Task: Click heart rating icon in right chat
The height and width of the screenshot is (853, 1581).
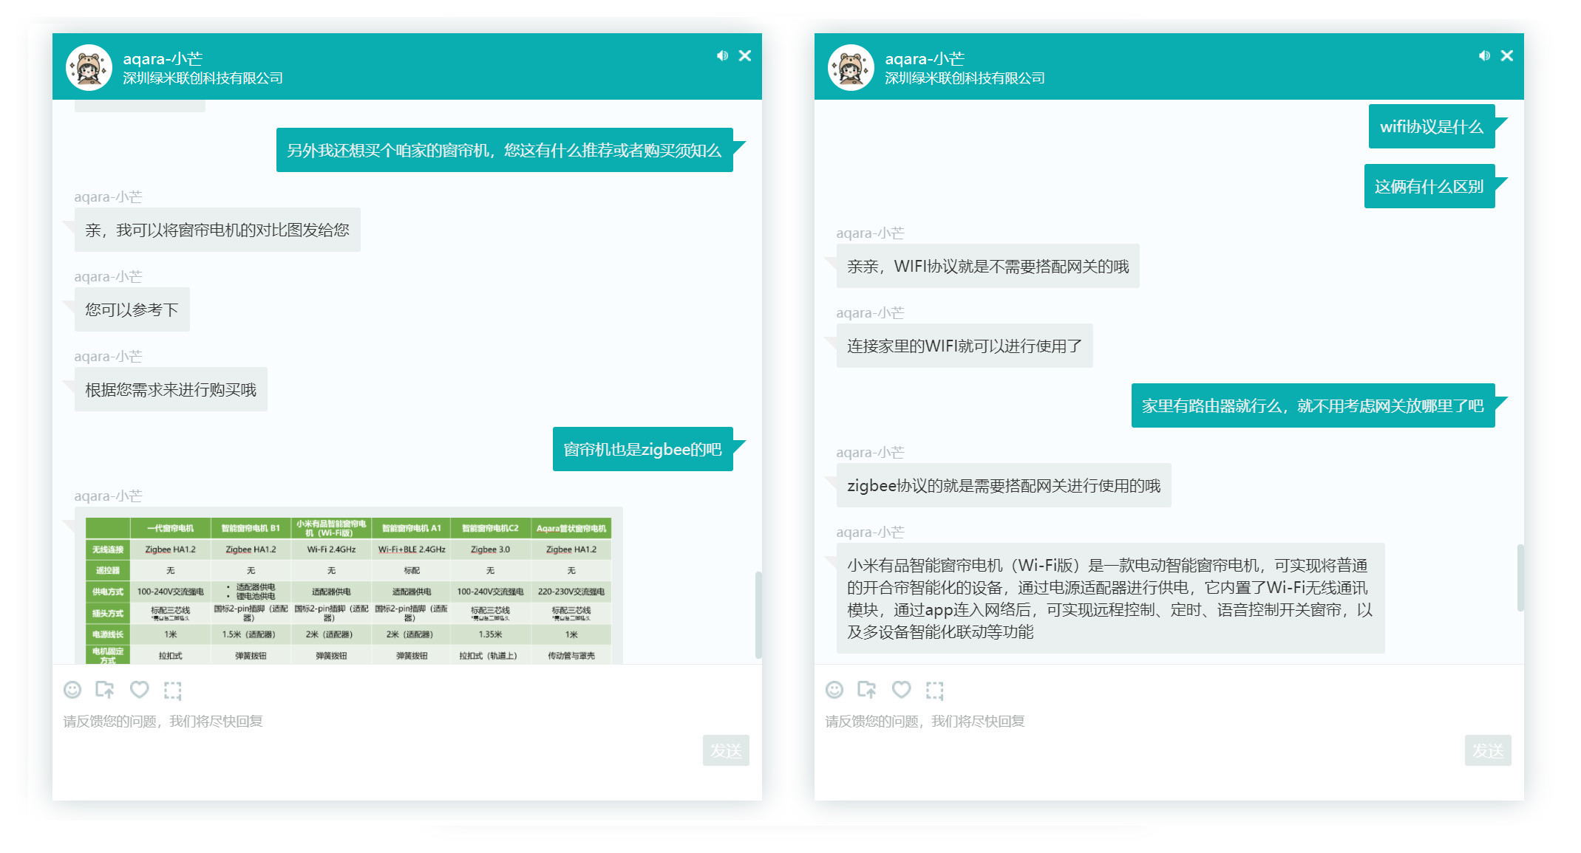Action: [901, 690]
